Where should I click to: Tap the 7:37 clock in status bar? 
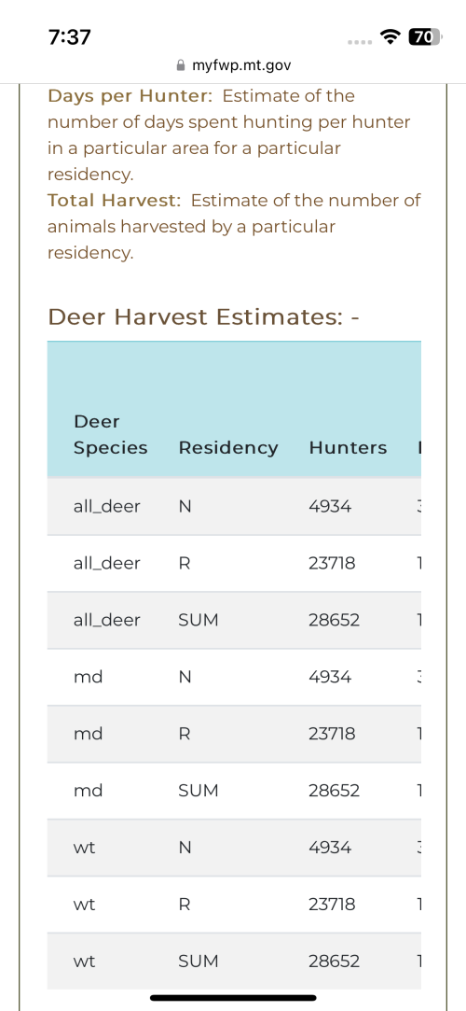[70, 37]
